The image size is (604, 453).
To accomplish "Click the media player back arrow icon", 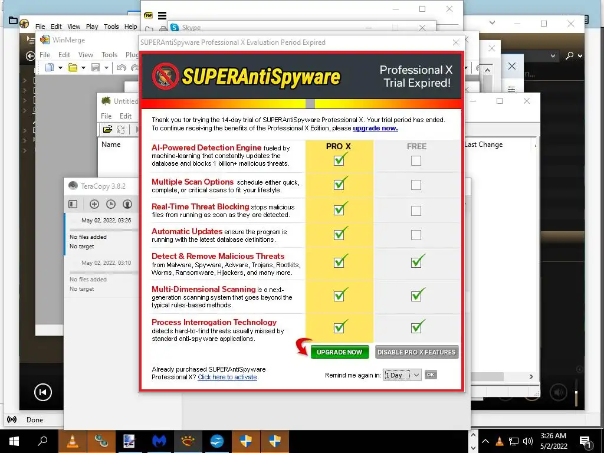I will pyautogui.click(x=30, y=56).
